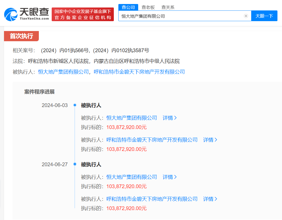Viewport: 282px width, 220px height.
Task: Open 恒大地产集团有限公司 link in 被执行人 header line
Action: click(x=63, y=72)
